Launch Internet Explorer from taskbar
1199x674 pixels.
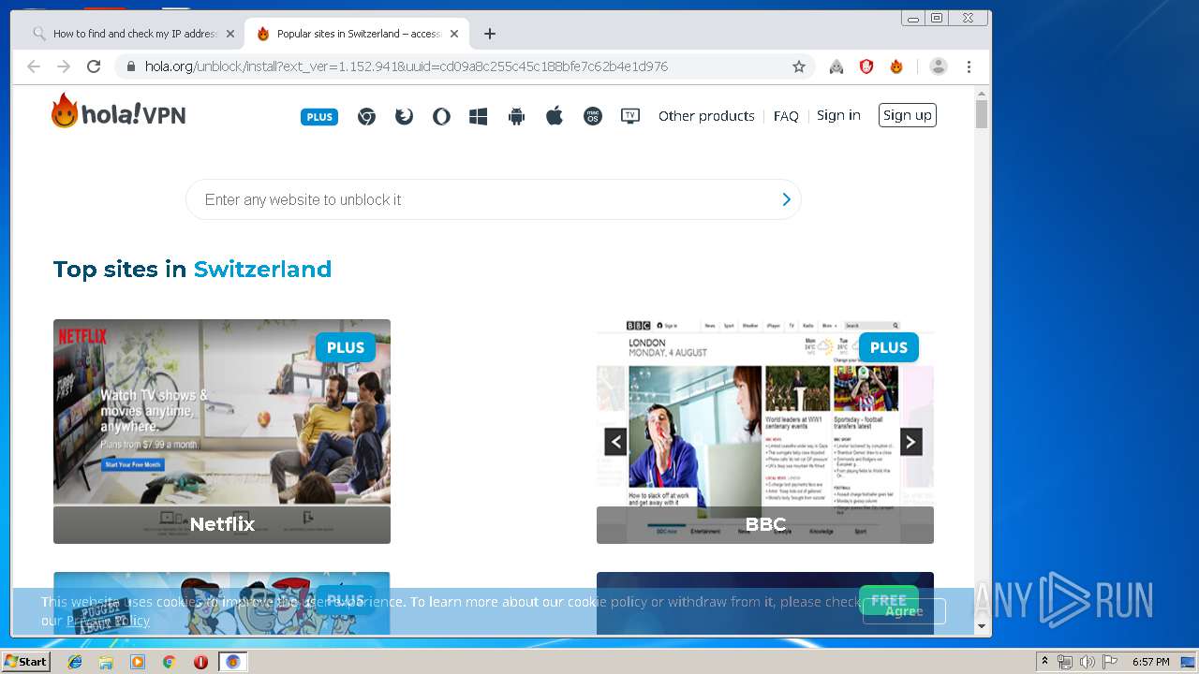75,662
